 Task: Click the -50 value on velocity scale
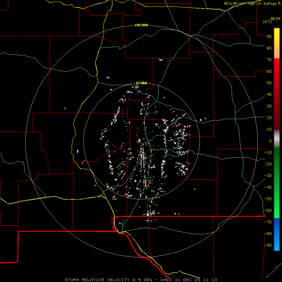click(268, 199)
